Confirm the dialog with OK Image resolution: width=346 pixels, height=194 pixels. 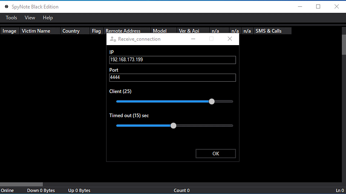(216, 154)
